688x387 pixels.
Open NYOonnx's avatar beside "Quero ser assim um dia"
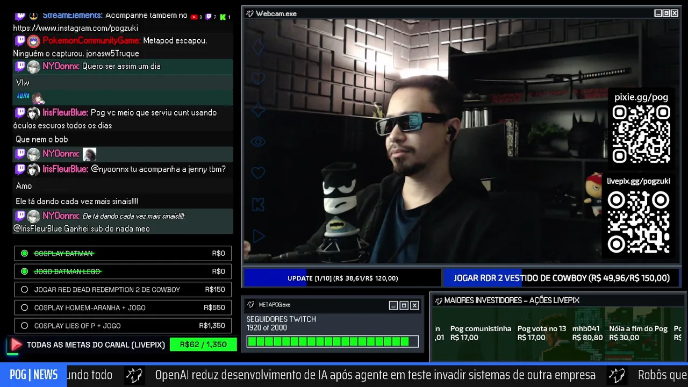click(x=33, y=67)
